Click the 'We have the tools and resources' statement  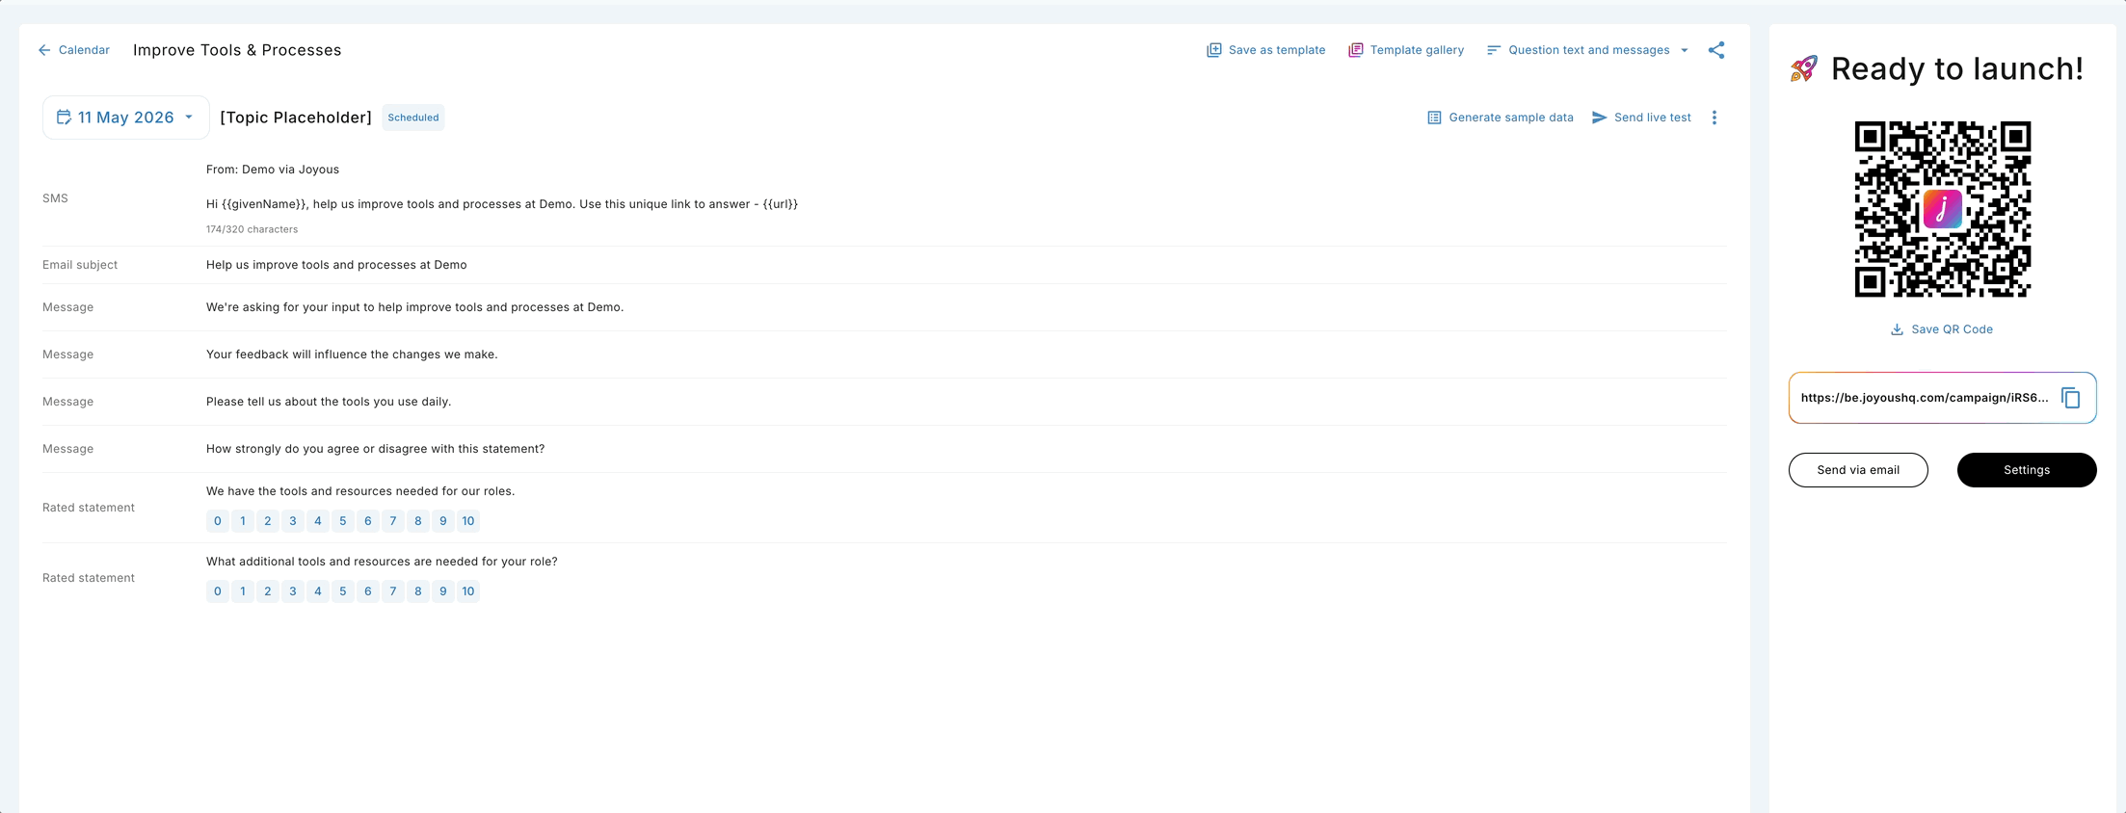(360, 491)
